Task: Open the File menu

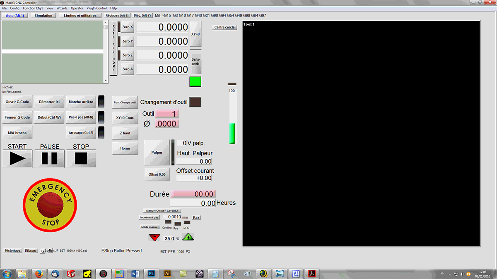Action: (x=4, y=8)
